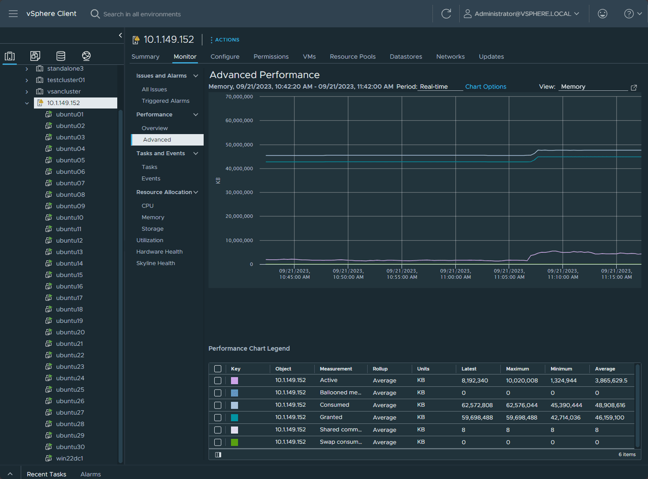Pop out the chart in new window
This screenshot has width=648, height=479.
pos(634,87)
